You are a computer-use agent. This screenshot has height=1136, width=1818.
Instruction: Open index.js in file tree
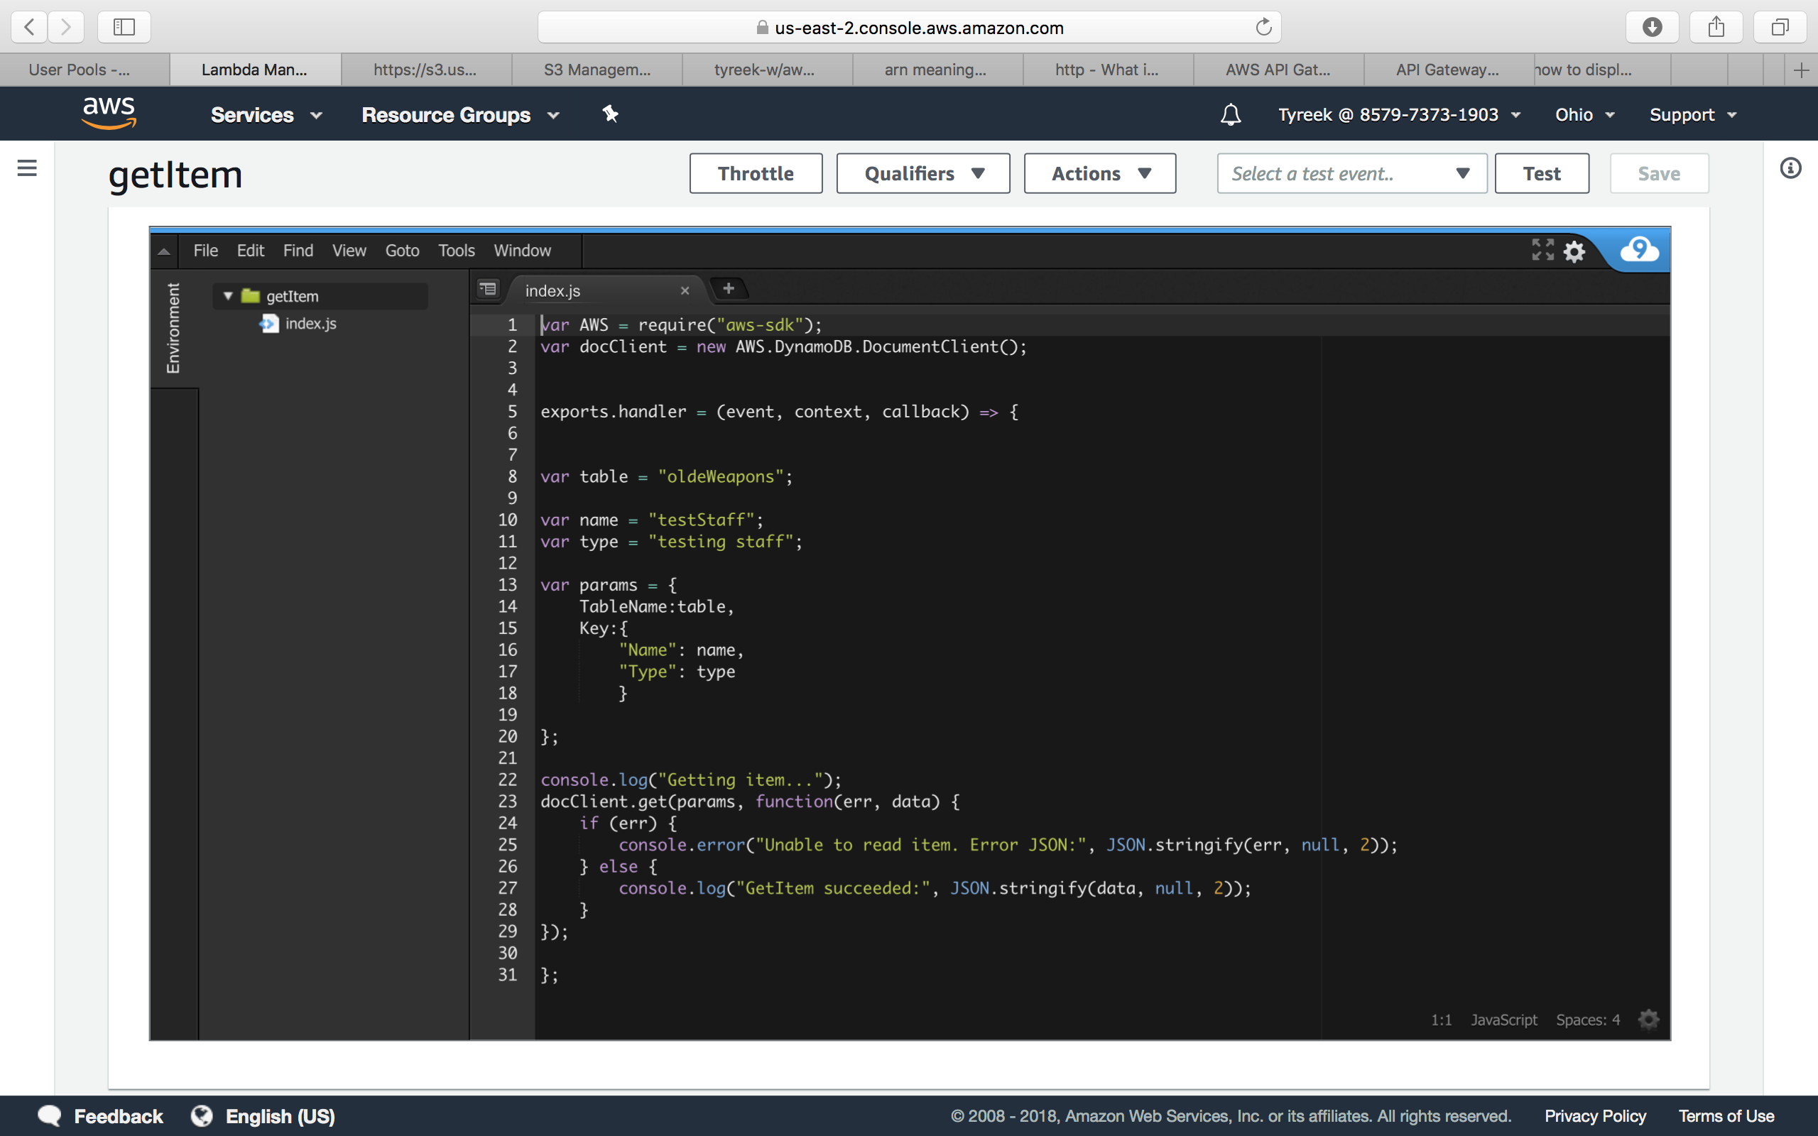pos(310,324)
